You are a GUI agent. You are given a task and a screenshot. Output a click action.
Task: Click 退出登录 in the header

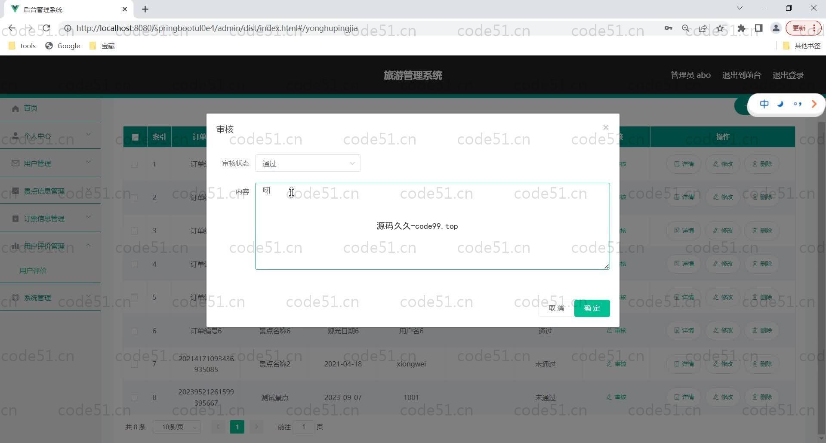(788, 75)
